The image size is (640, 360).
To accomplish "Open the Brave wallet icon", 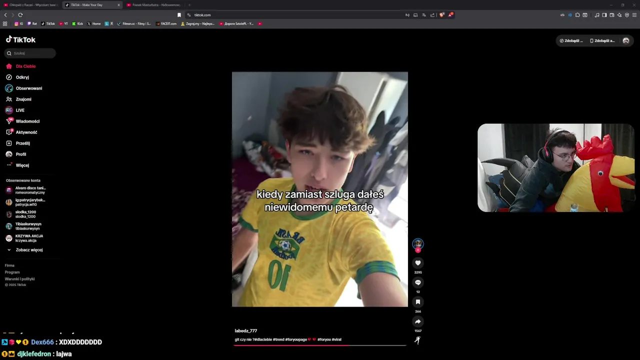I will point(611,15).
